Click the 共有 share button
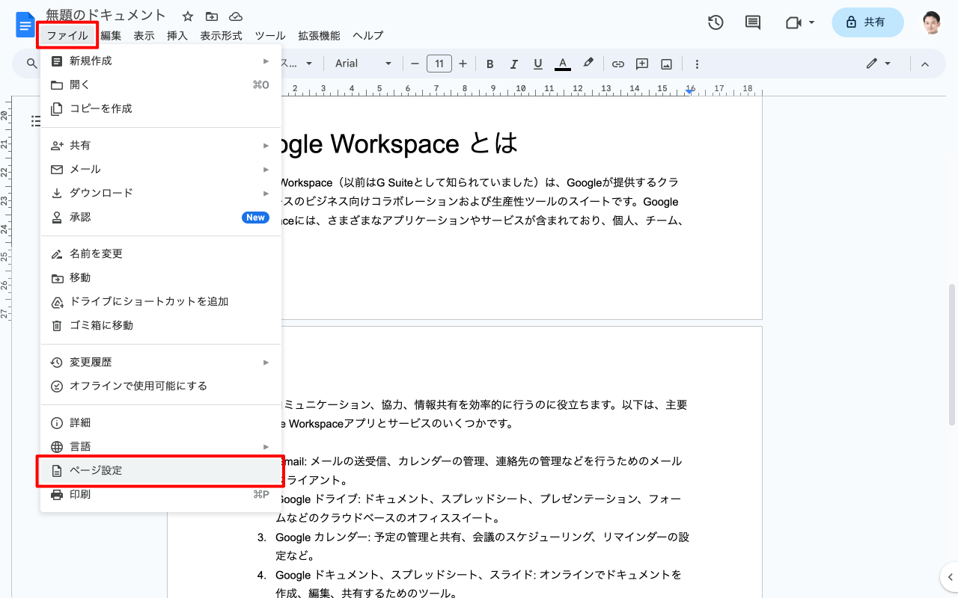 click(867, 22)
